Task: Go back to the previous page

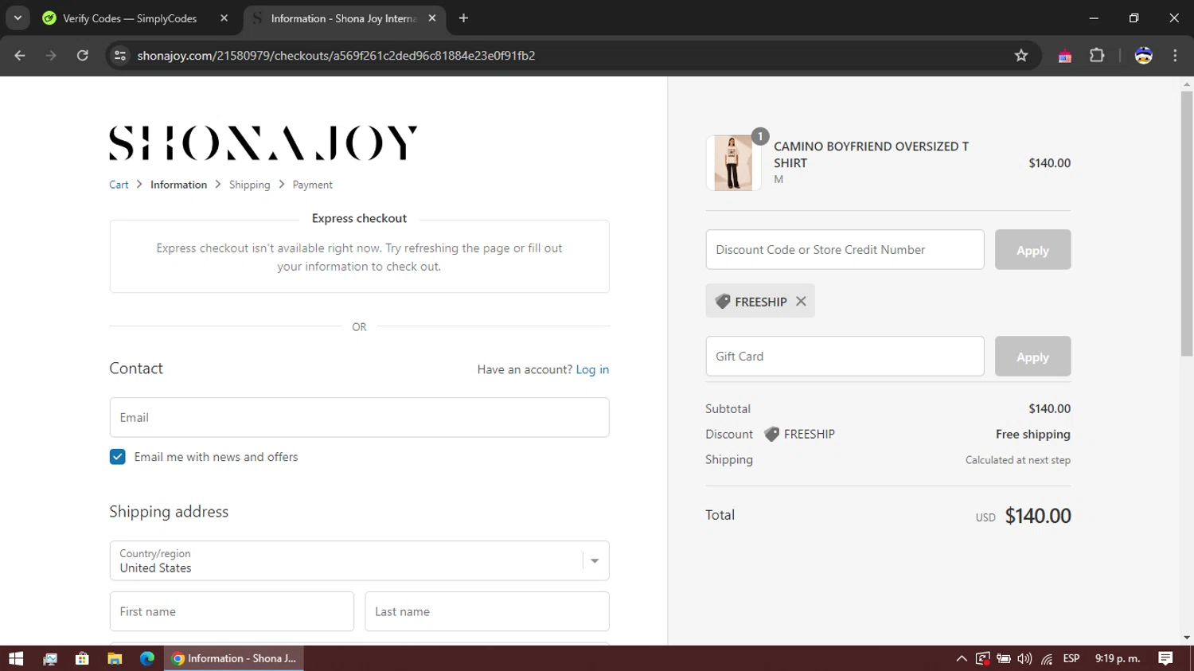Action: [20, 56]
